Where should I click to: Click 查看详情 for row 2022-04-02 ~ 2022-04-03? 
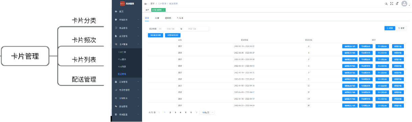click(x=398, y=86)
